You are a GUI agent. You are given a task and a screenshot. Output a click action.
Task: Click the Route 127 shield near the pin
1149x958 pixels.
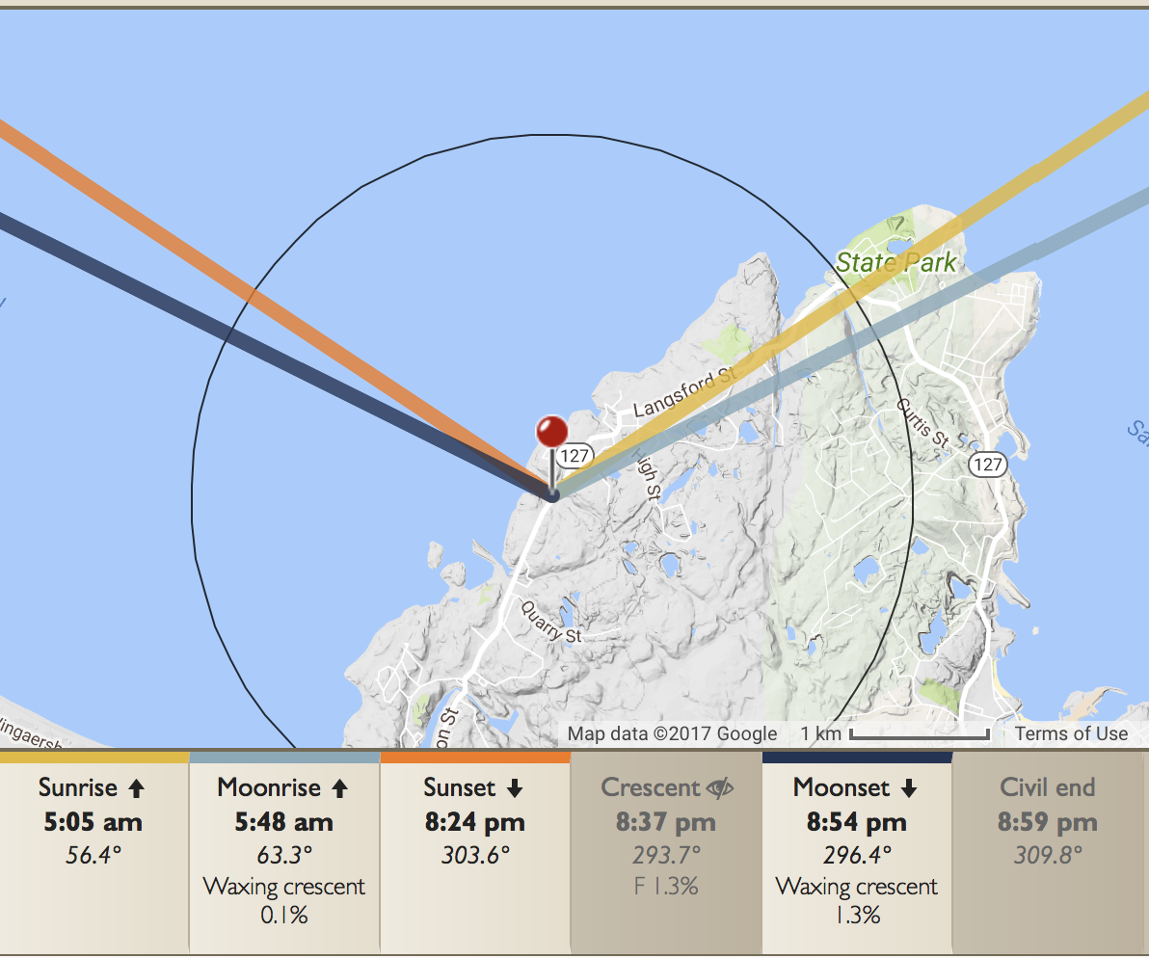575,454
